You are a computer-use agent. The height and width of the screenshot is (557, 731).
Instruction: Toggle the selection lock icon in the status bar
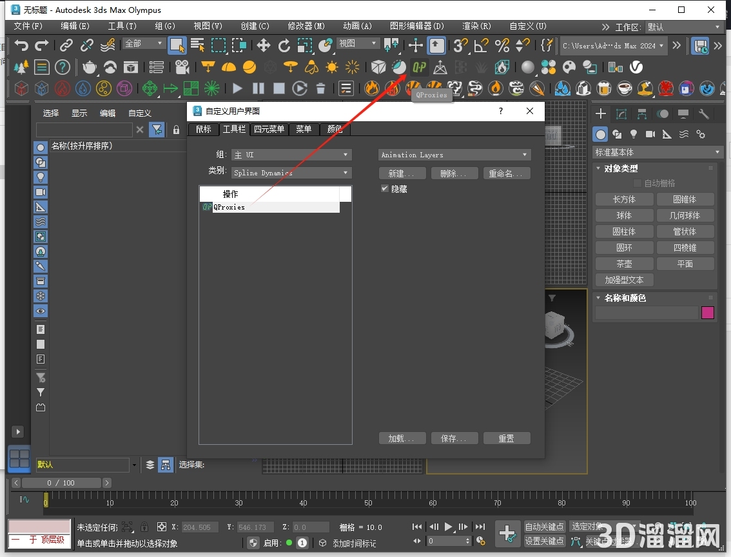pyautogui.click(x=144, y=527)
